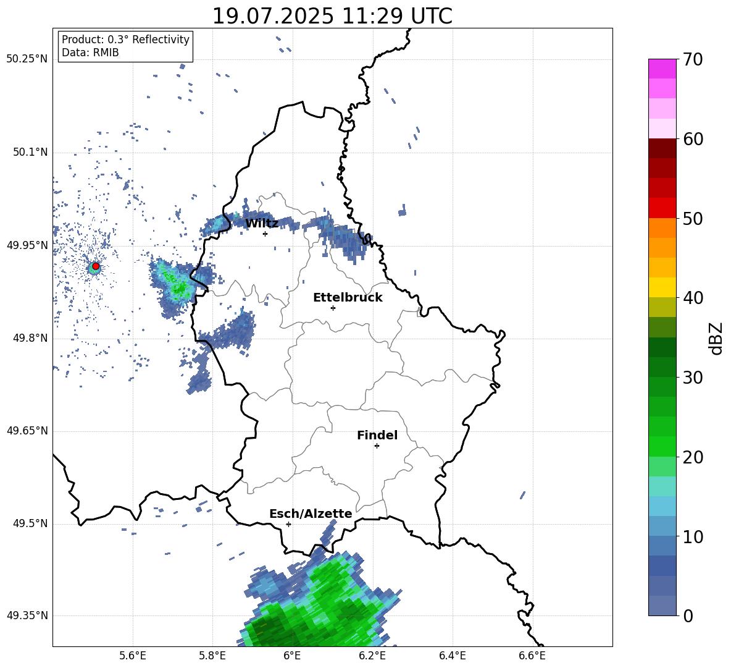Click the dBZ colorbar axis label
The image size is (731, 668).
tap(717, 338)
